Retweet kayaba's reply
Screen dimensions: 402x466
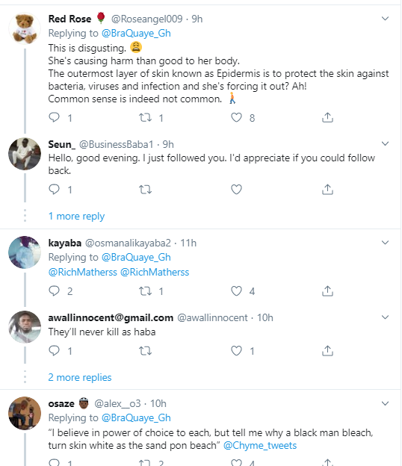point(146,291)
